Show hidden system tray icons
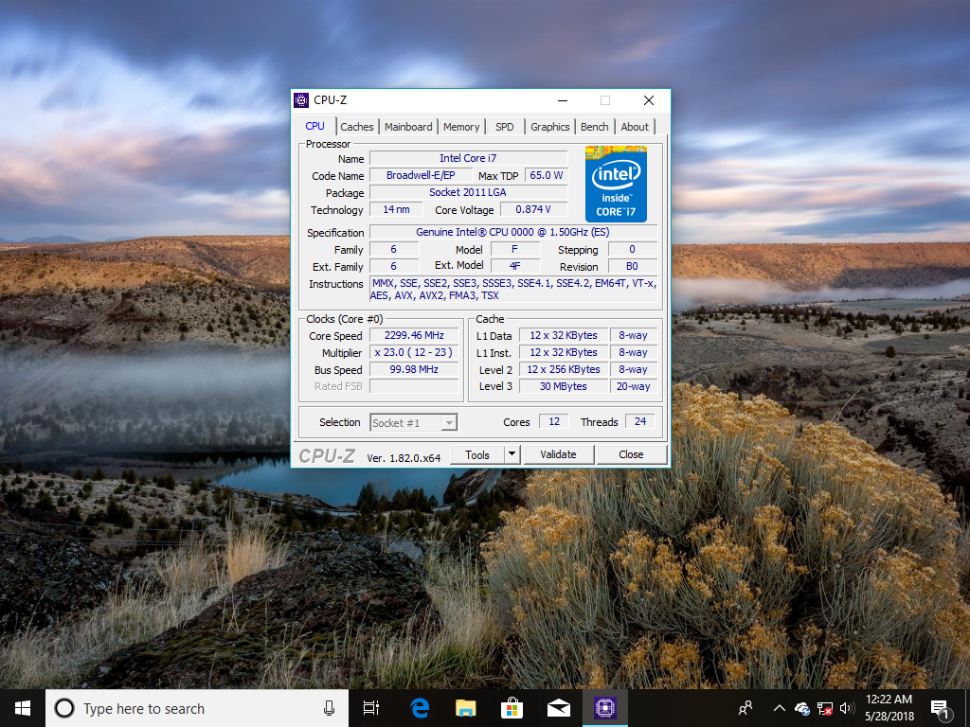Viewport: 970px width, 727px height. pos(779,708)
